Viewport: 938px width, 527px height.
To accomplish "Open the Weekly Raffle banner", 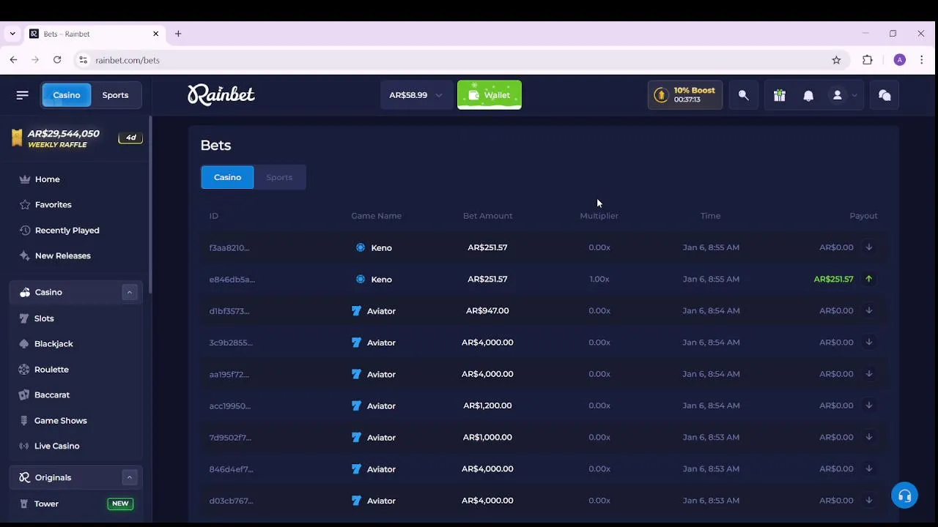I will coord(76,138).
